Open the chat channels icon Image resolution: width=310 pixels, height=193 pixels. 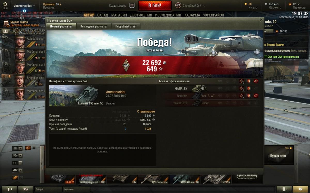click(26, 189)
